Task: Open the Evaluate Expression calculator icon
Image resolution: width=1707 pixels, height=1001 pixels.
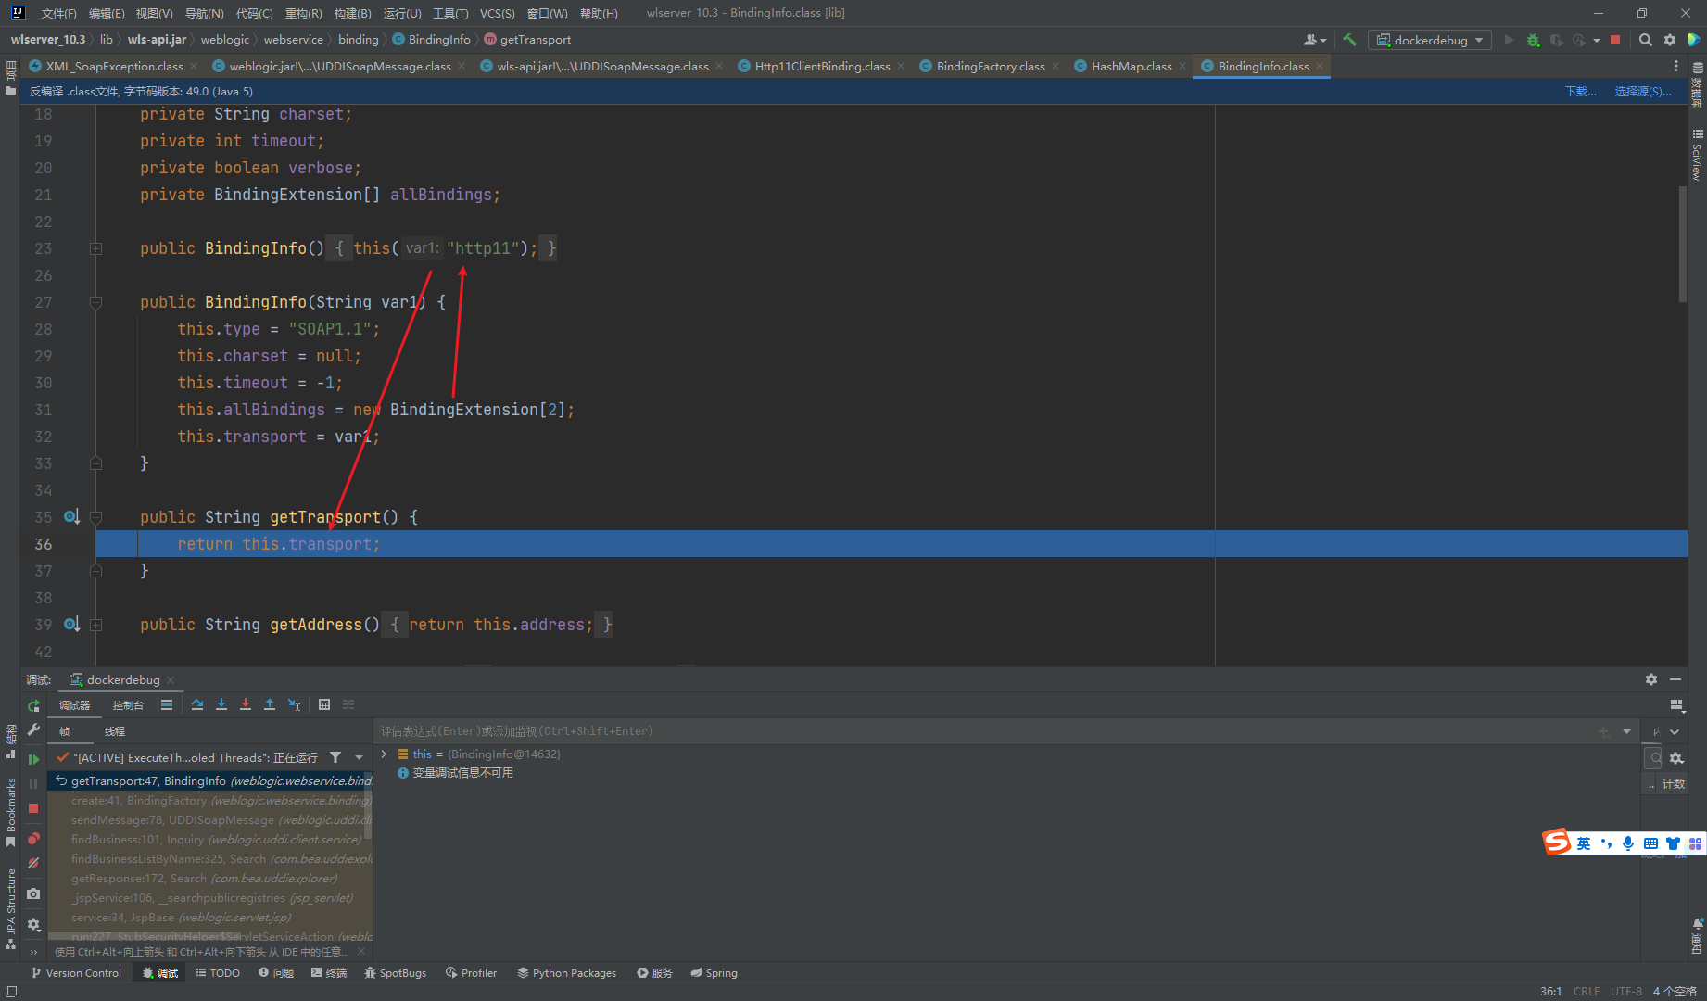Action: pyautogui.click(x=324, y=704)
